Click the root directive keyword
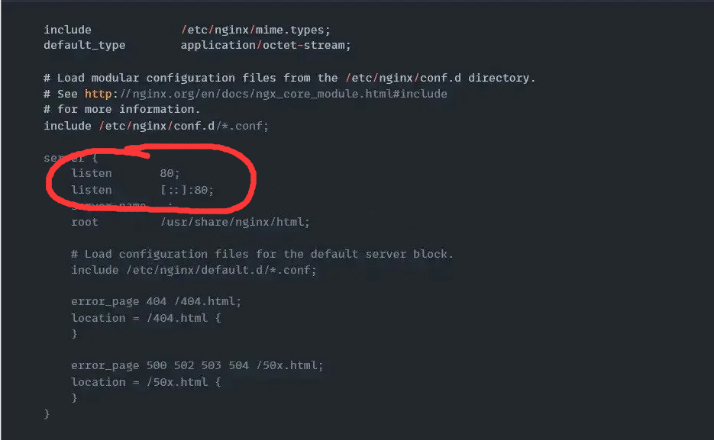This screenshot has width=714, height=440. tap(85, 222)
